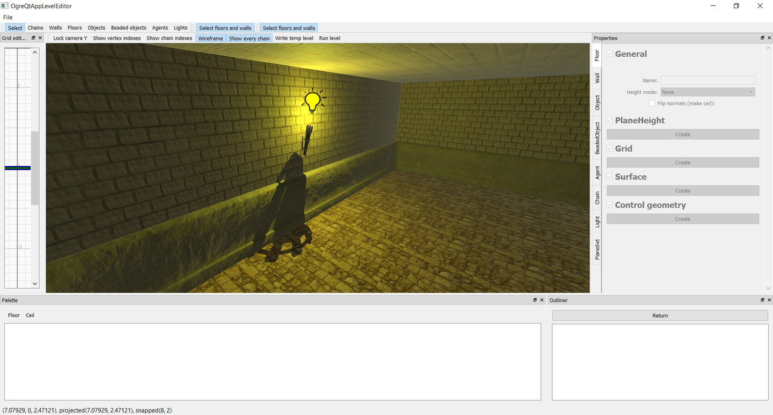Image resolution: width=773 pixels, height=415 pixels.
Task: Switch to Lights mode
Action: click(181, 28)
